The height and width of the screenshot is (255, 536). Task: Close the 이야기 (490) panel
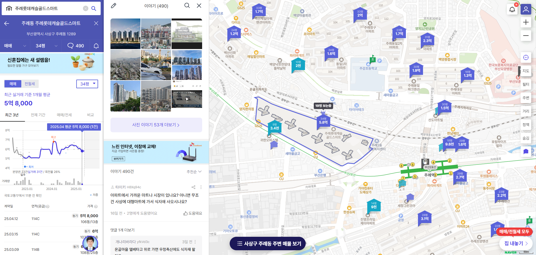[199, 5]
